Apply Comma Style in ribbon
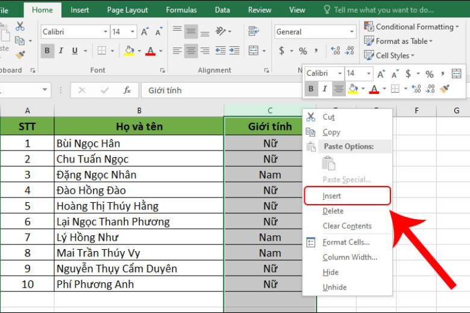Image resolution: width=470 pixels, height=313 pixels. pos(316,51)
